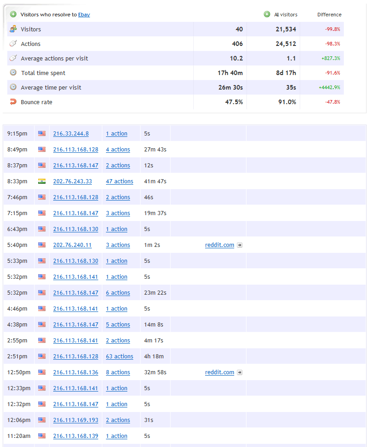The image size is (367, 447).
Task: Click the clock icon beside Total time spent
Action: click(x=13, y=73)
